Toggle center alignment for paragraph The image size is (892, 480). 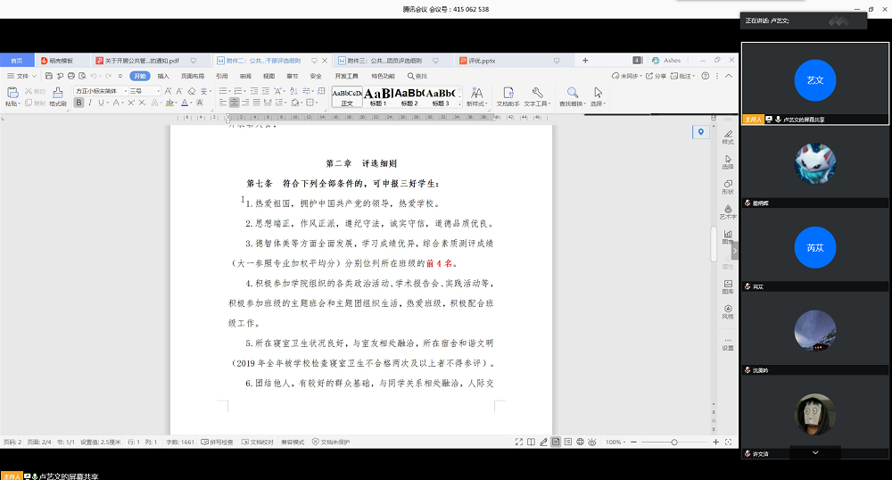pyautogui.click(x=234, y=103)
